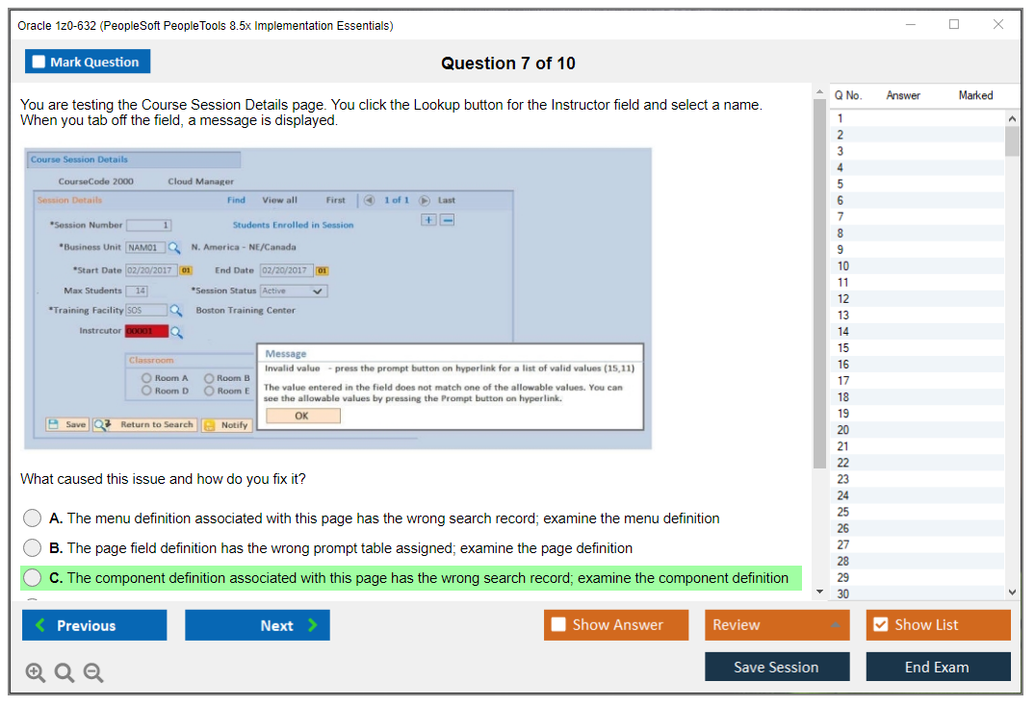The image size is (1035, 707).
Task: Disable the Show List checkbox
Action: (x=881, y=624)
